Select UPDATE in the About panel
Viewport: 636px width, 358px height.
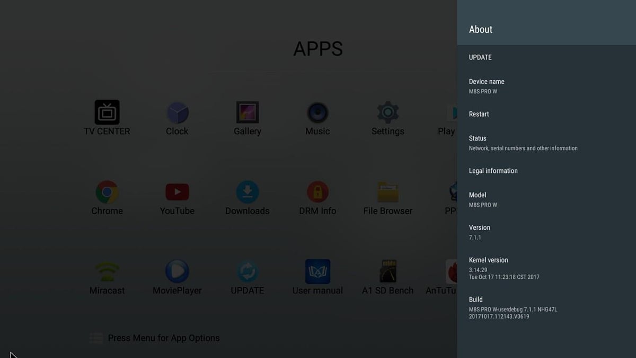coord(480,57)
